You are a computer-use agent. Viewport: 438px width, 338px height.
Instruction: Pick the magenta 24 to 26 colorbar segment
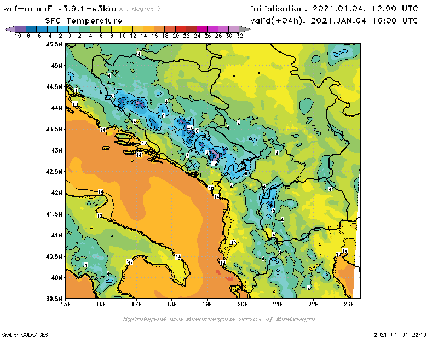coord(202,29)
